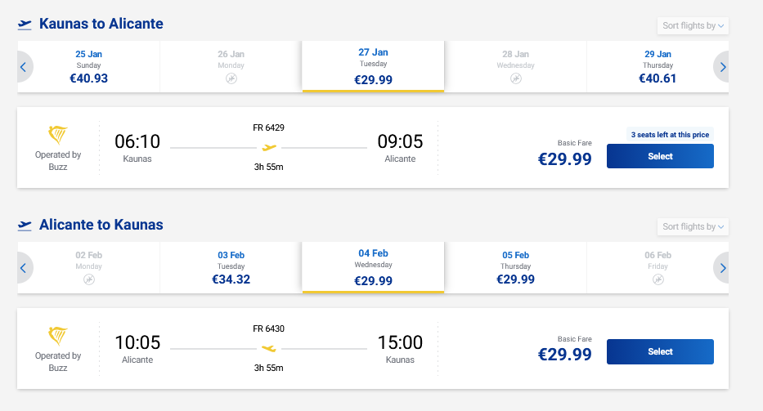
Task: Open outbound Sort flights by dropdown
Action: click(x=693, y=25)
